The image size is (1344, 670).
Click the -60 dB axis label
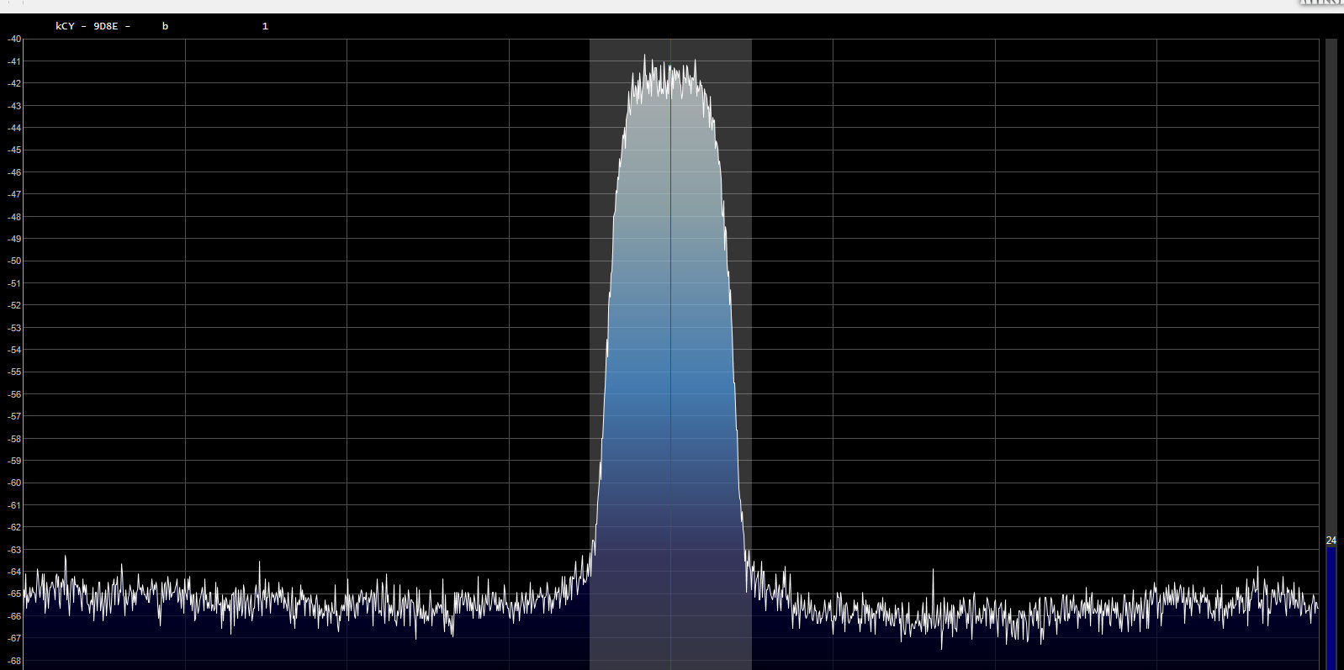14,483
